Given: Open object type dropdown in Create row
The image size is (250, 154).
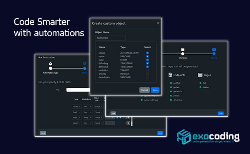Looking at the screenshot, I should pos(98,107).
